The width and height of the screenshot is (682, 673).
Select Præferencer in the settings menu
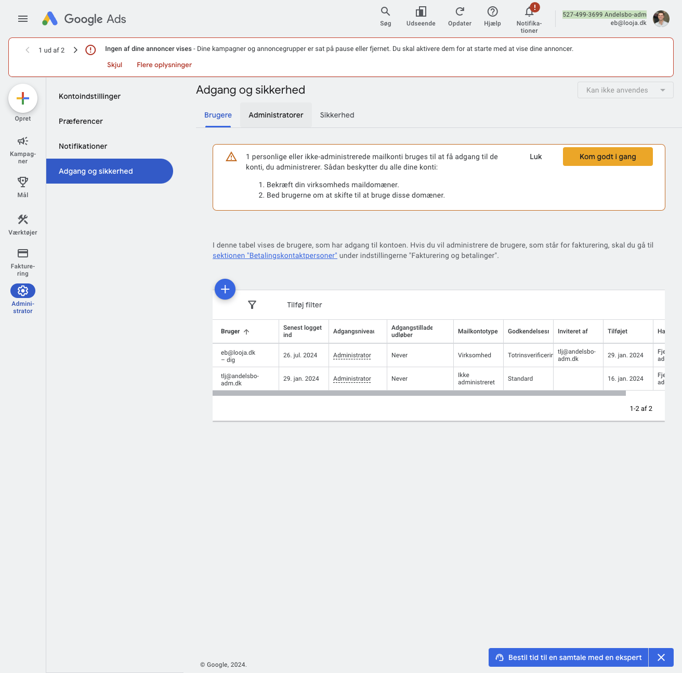(81, 121)
